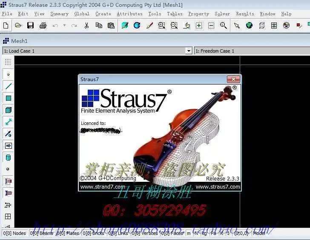This screenshot has width=310, height=240.
Task: Click the Undo arrow icon
Action: click(x=55, y=25)
